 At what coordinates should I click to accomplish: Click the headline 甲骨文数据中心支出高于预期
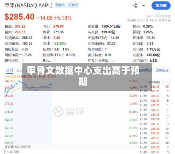(x=83, y=76)
